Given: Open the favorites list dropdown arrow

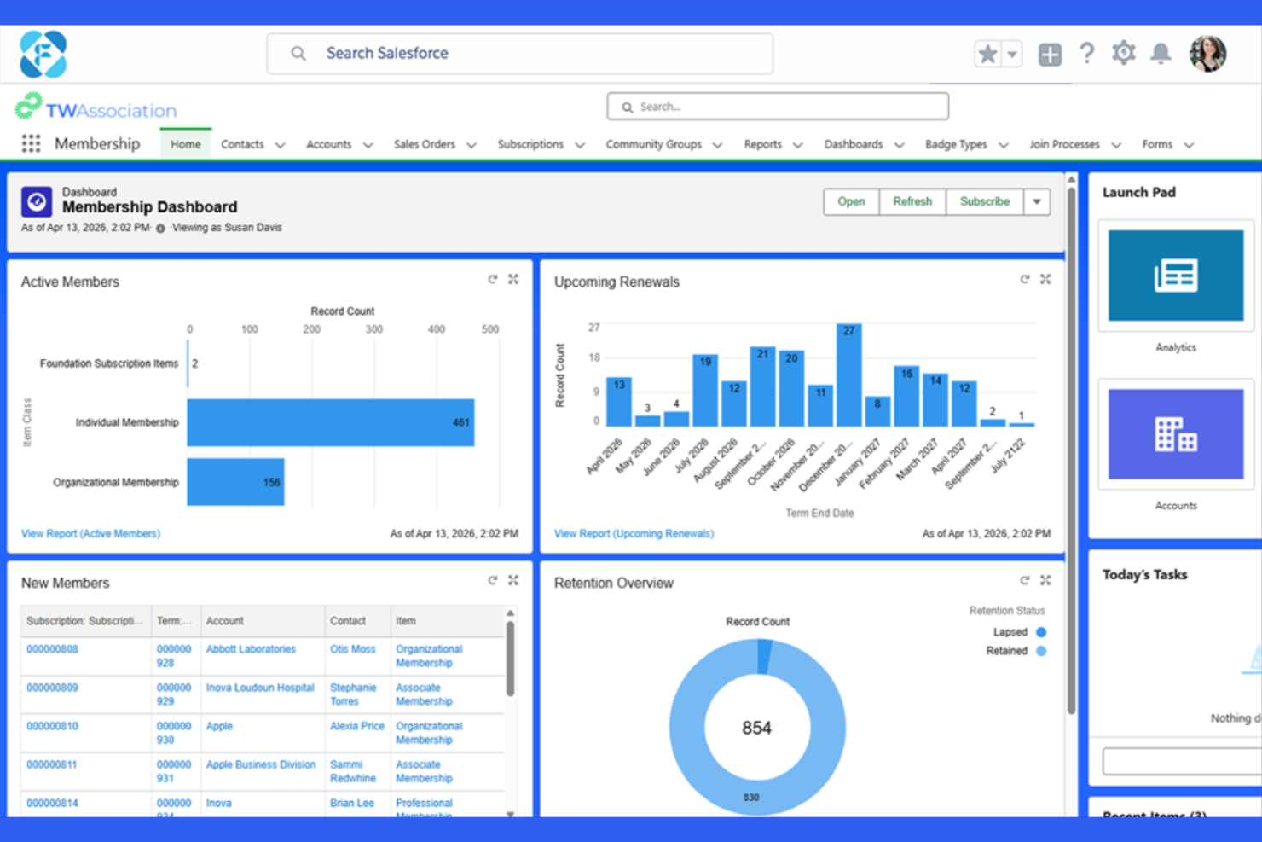Looking at the screenshot, I should click(1011, 54).
